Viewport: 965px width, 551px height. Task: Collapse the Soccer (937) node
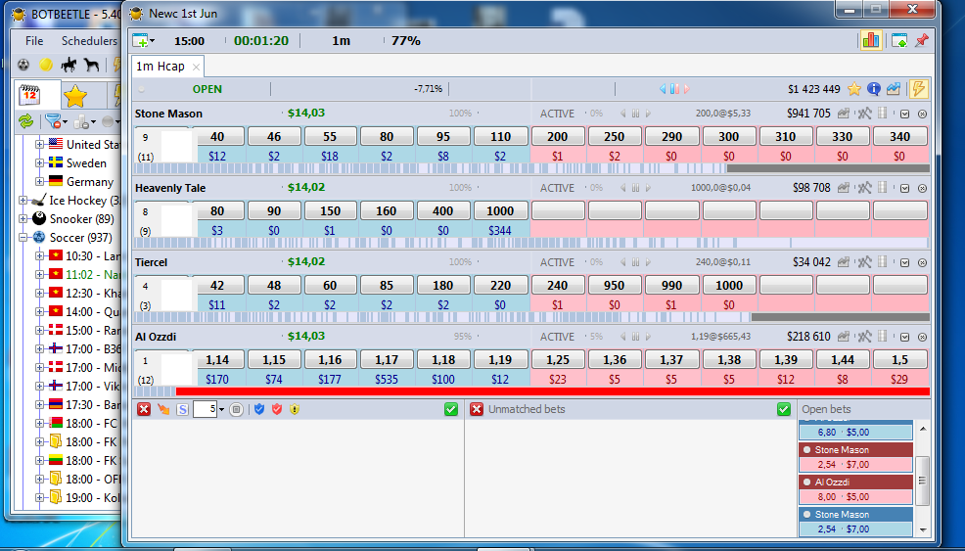[23, 237]
